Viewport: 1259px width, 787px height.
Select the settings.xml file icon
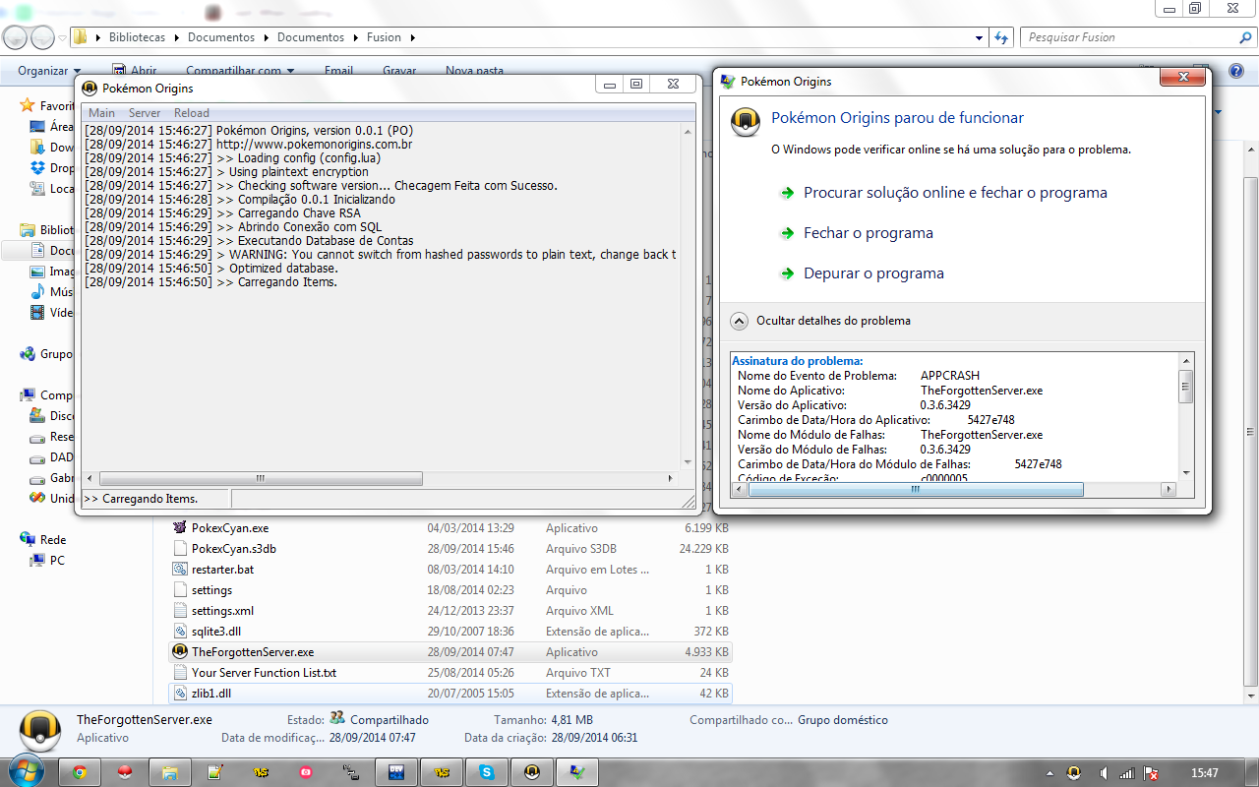(x=180, y=611)
